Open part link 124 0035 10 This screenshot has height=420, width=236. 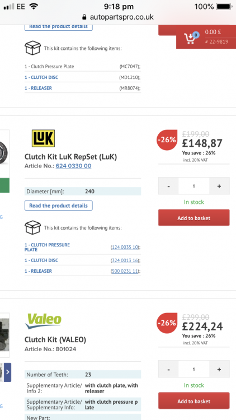click(x=125, y=247)
